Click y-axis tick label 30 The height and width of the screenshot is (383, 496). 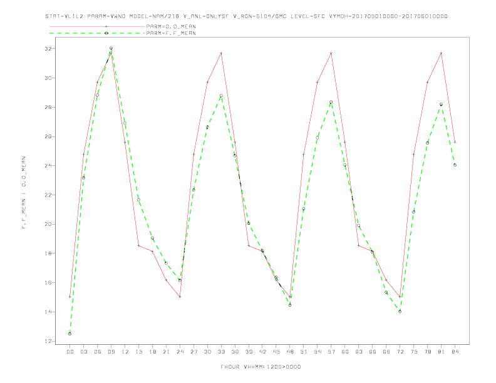tap(48, 78)
